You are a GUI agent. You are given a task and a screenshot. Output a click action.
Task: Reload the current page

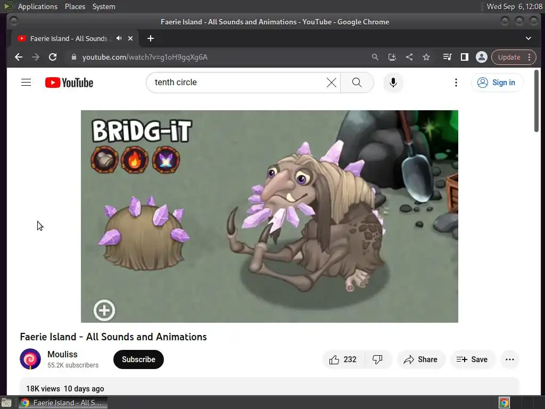click(53, 57)
